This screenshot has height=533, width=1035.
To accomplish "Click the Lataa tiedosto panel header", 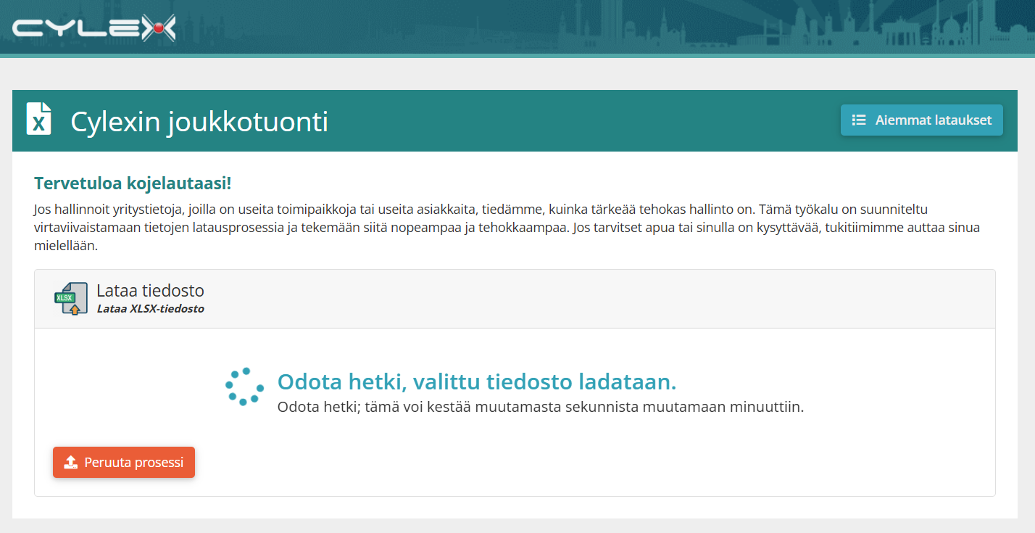I will [515, 299].
